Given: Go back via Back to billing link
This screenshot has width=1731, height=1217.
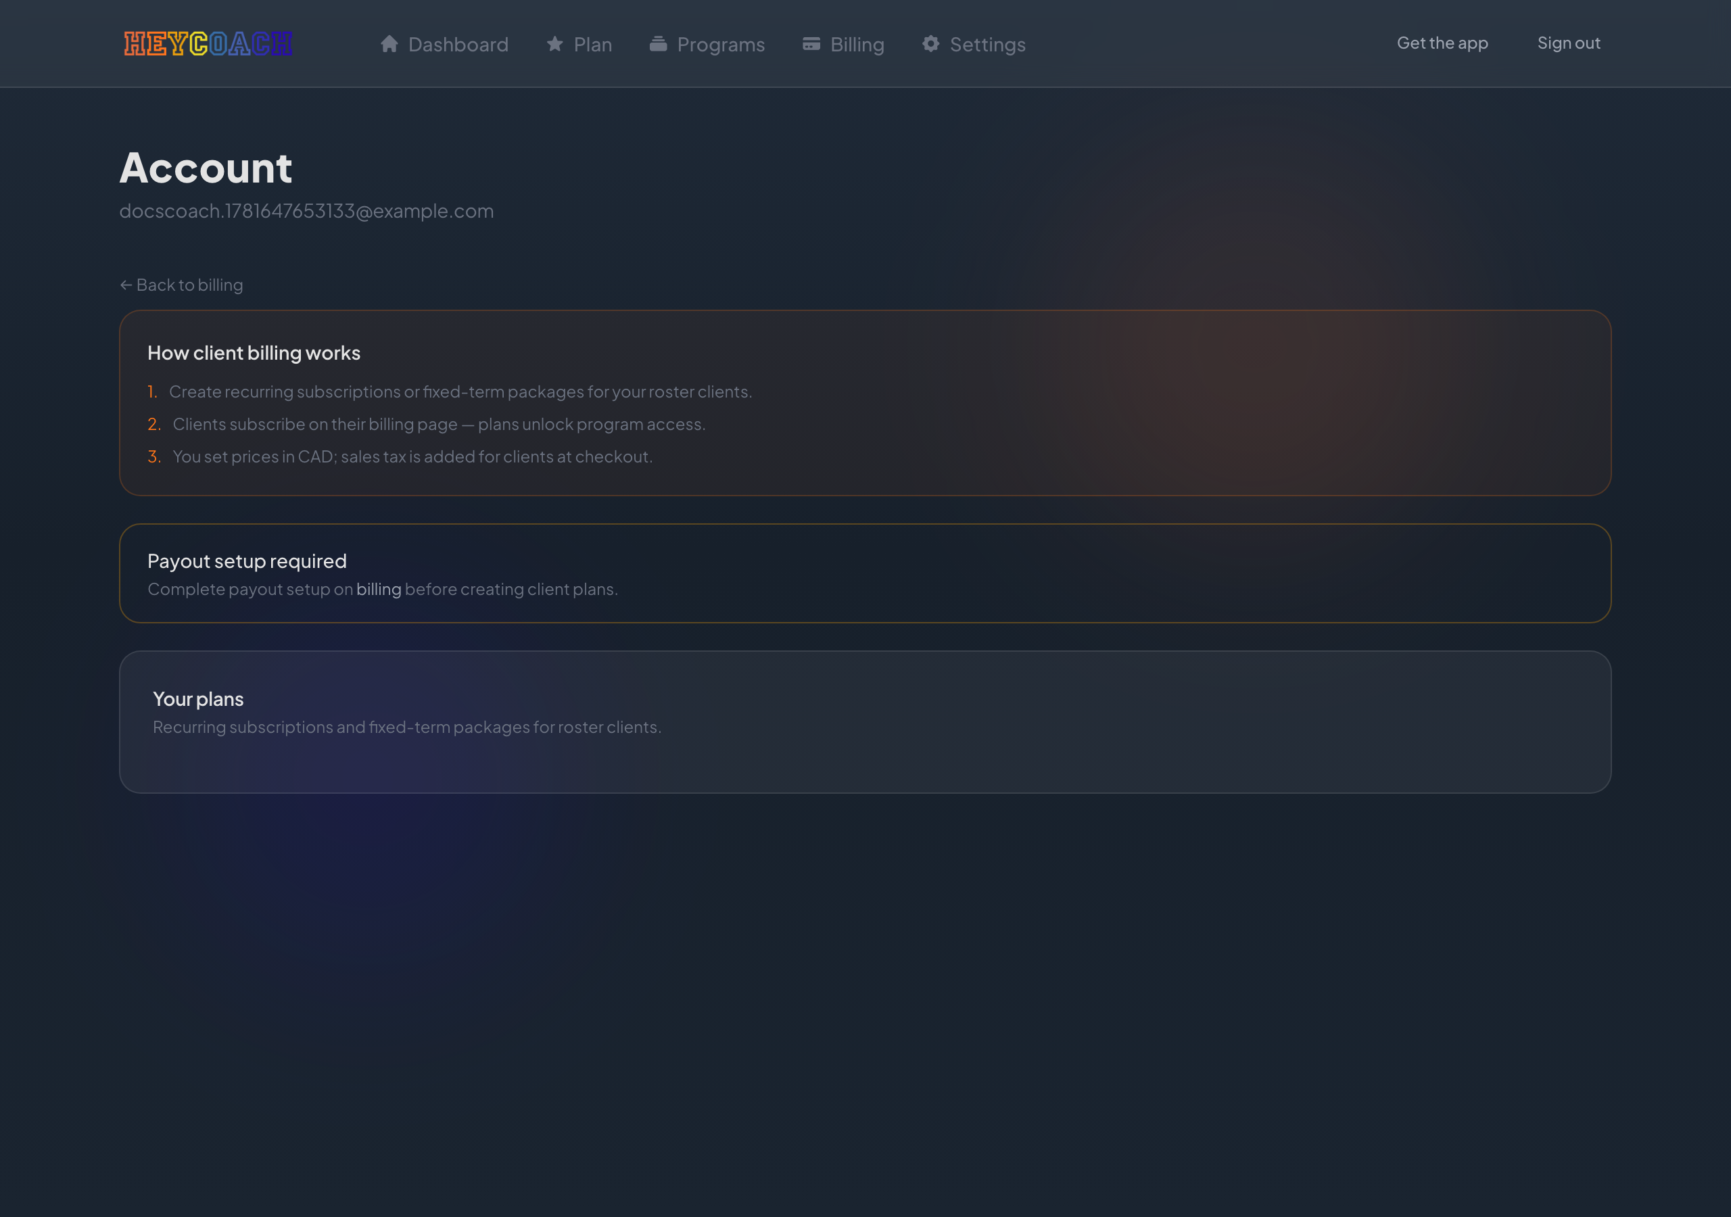Looking at the screenshot, I should (x=182, y=285).
